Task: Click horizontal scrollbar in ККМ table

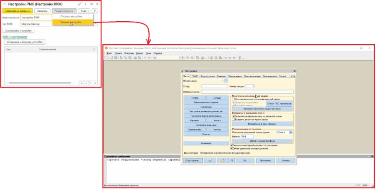Action: (40, 83)
